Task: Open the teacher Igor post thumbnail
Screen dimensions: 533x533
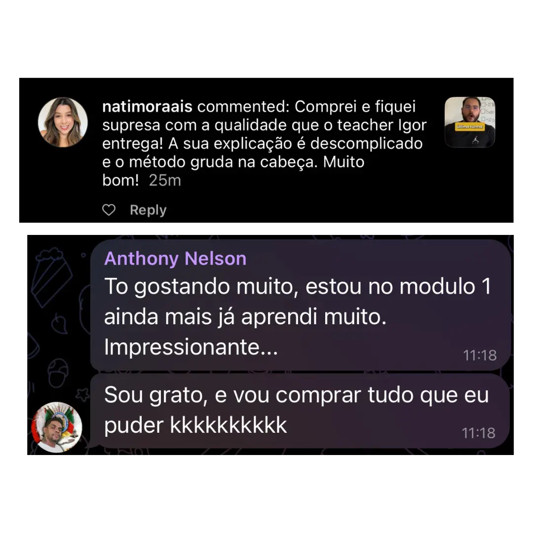Action: [470, 122]
